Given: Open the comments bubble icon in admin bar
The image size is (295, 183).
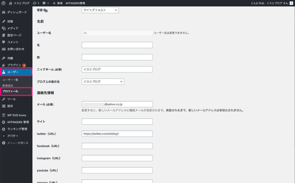Looking at the screenshot, I should coord(44,3).
